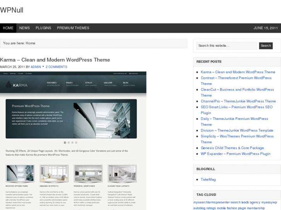
Task: Open the TakeMag blogroll link
Action: coord(208,180)
